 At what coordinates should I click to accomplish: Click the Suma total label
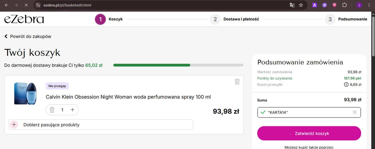click(x=262, y=100)
